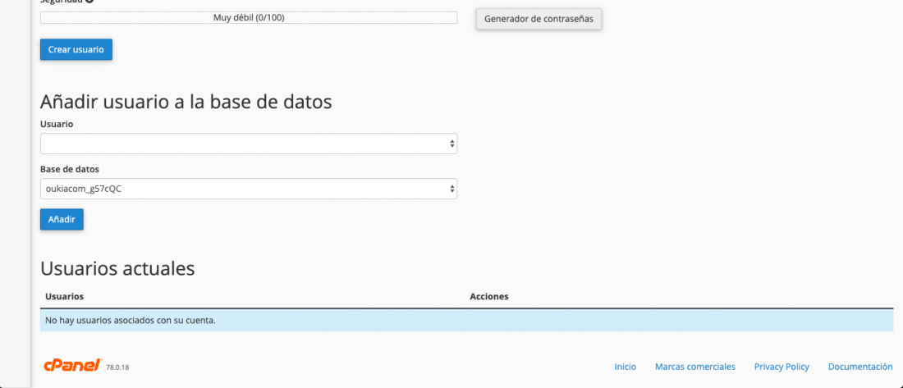This screenshot has height=388, width=903.
Task: Open the Documentación link
Action: (x=860, y=367)
